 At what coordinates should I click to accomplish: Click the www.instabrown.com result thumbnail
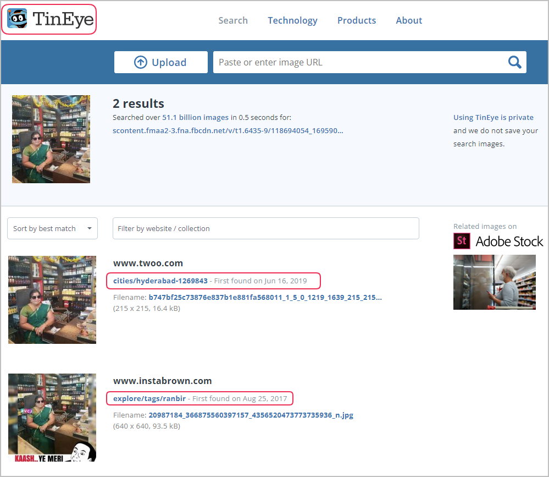click(52, 418)
